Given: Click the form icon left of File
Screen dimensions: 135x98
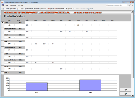Looking at the screenshot, I should click(3, 5).
